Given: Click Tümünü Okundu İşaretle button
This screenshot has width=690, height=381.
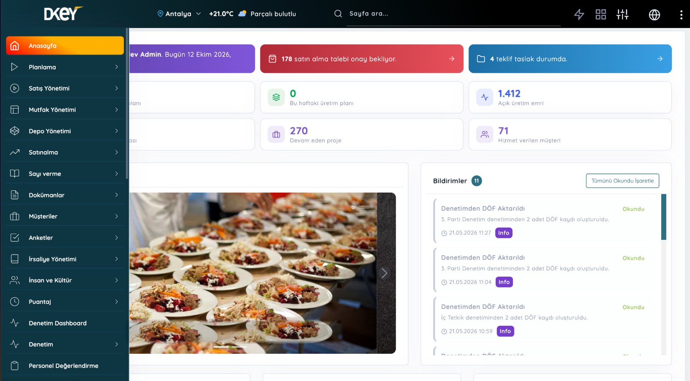Looking at the screenshot, I should (622, 181).
